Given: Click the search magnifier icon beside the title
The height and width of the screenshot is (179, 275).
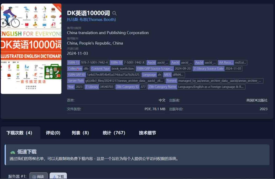Looking at the screenshot, I should pos(114,13).
